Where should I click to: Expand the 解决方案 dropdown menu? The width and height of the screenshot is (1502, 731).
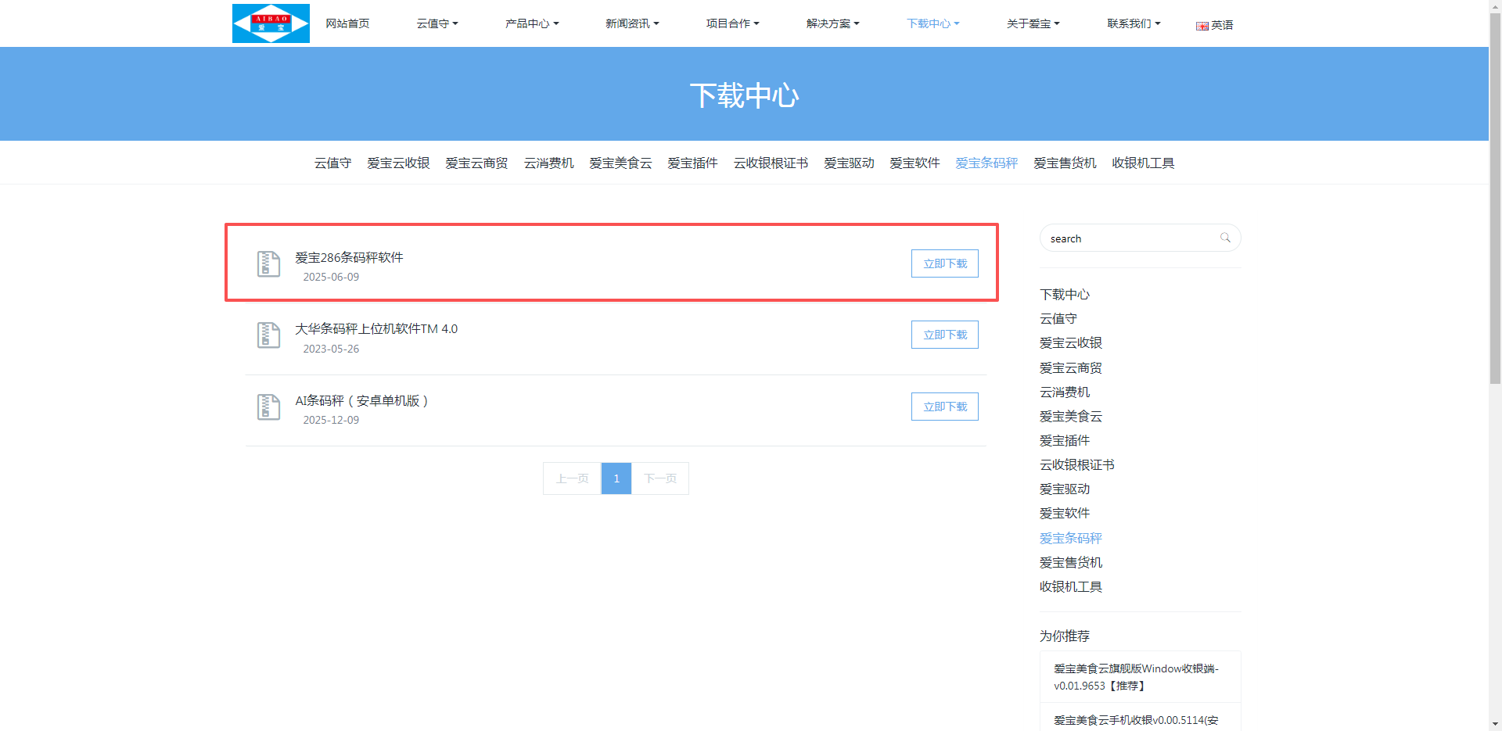click(x=832, y=23)
